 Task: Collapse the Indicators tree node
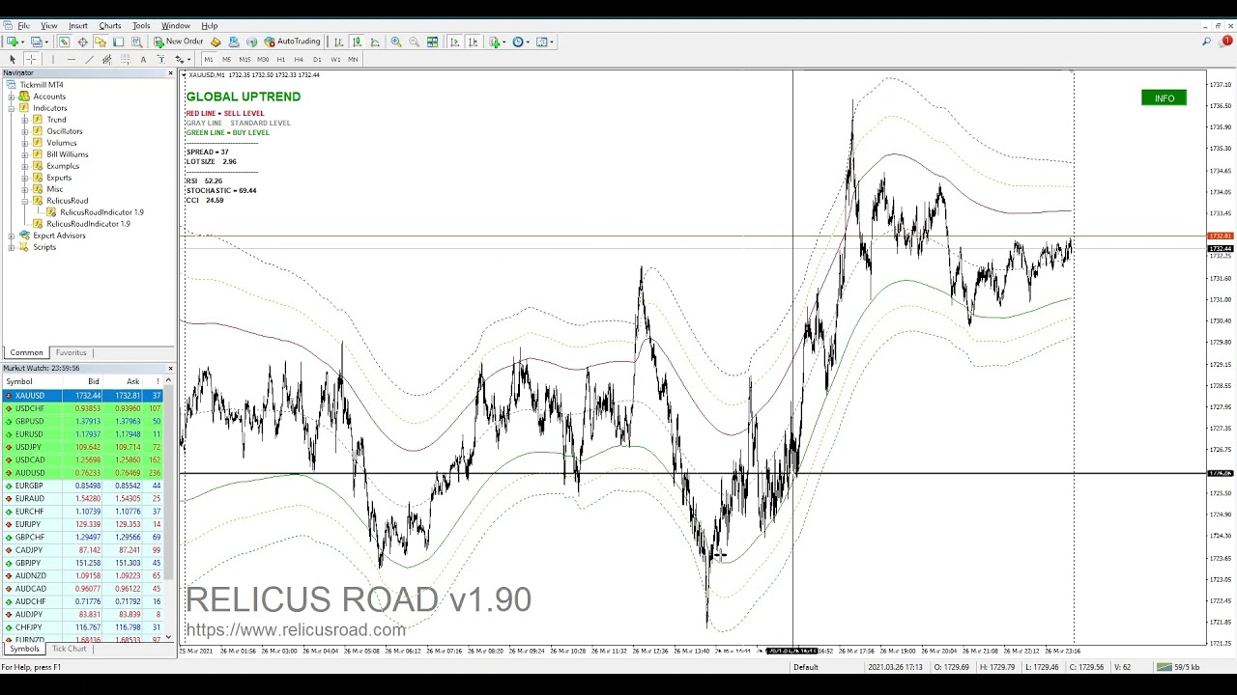12,108
